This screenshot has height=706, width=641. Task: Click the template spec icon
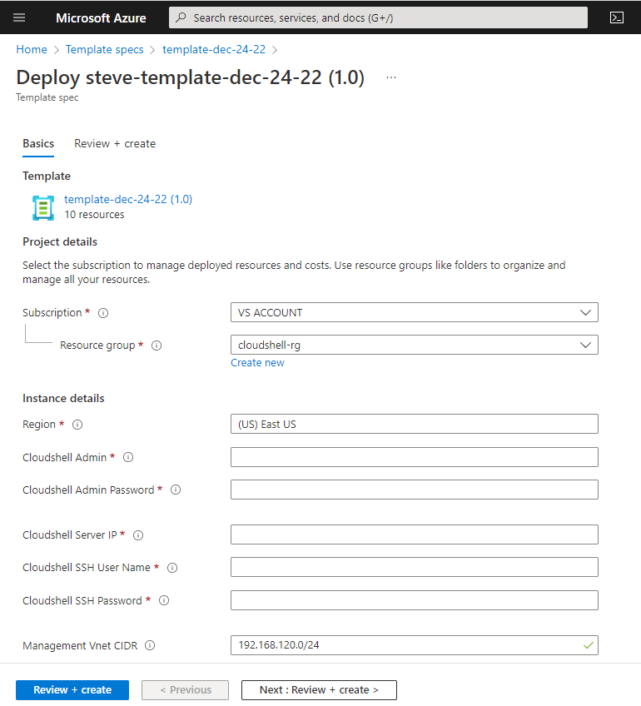pos(42,207)
